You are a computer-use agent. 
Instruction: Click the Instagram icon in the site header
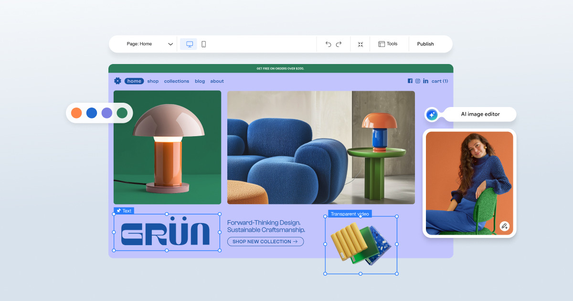pos(418,81)
